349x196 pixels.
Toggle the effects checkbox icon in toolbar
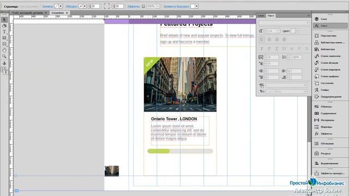tap(143, 7)
